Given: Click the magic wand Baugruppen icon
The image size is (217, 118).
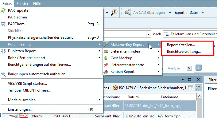Looking at the screenshot, I should click(3, 74).
